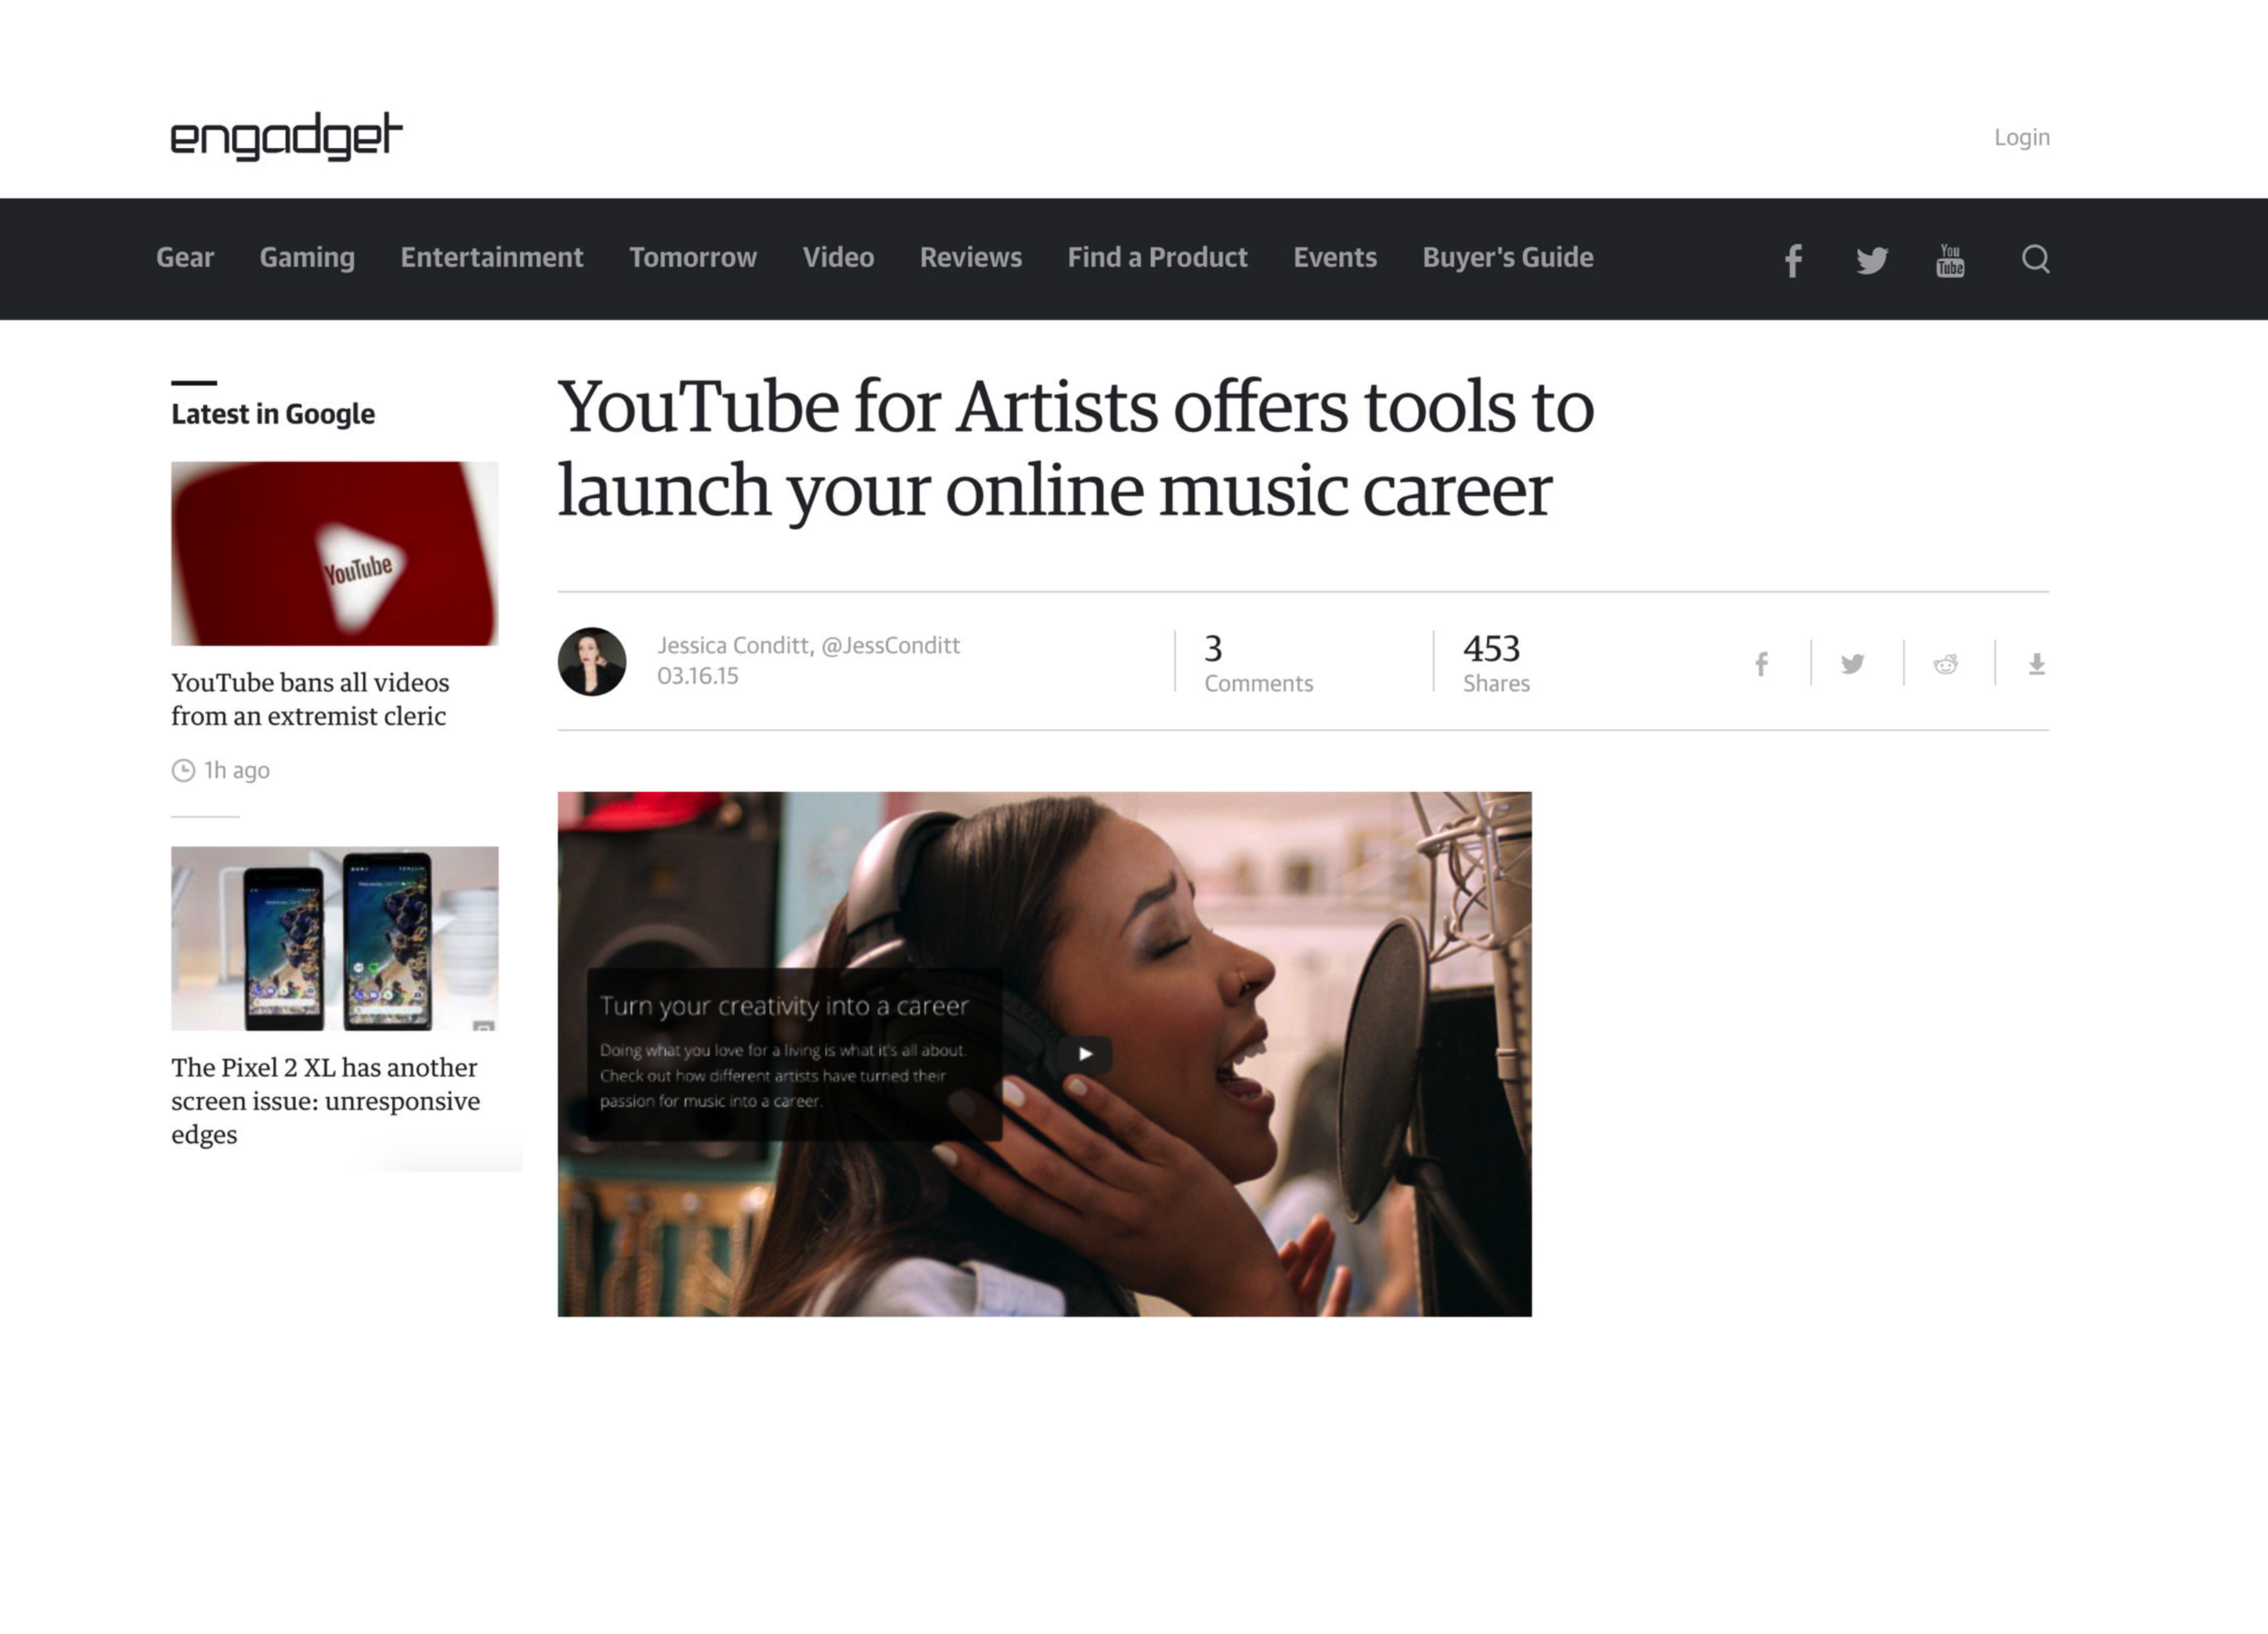Viewport: 2268px width, 1634px height.
Task: Open the Video section
Action: [838, 258]
